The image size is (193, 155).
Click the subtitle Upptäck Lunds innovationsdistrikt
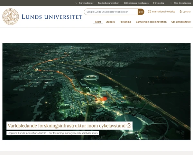coord(53,133)
